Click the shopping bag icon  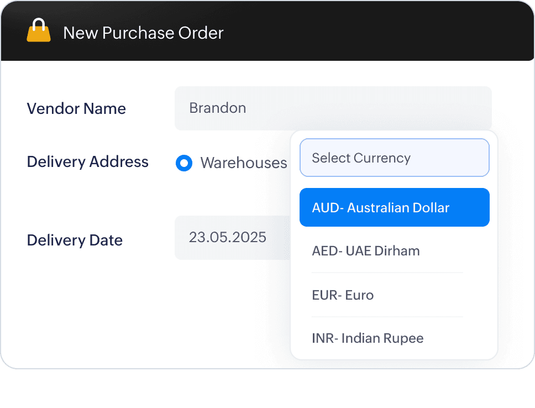39,31
